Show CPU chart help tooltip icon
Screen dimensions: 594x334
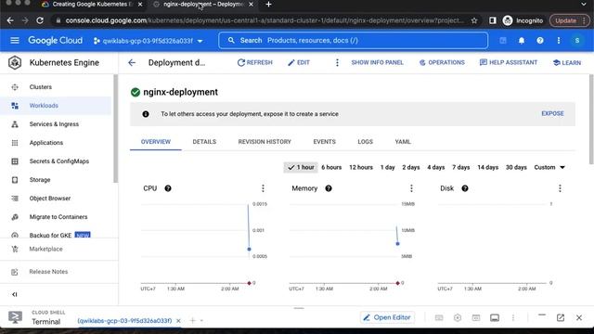pyautogui.click(x=168, y=188)
